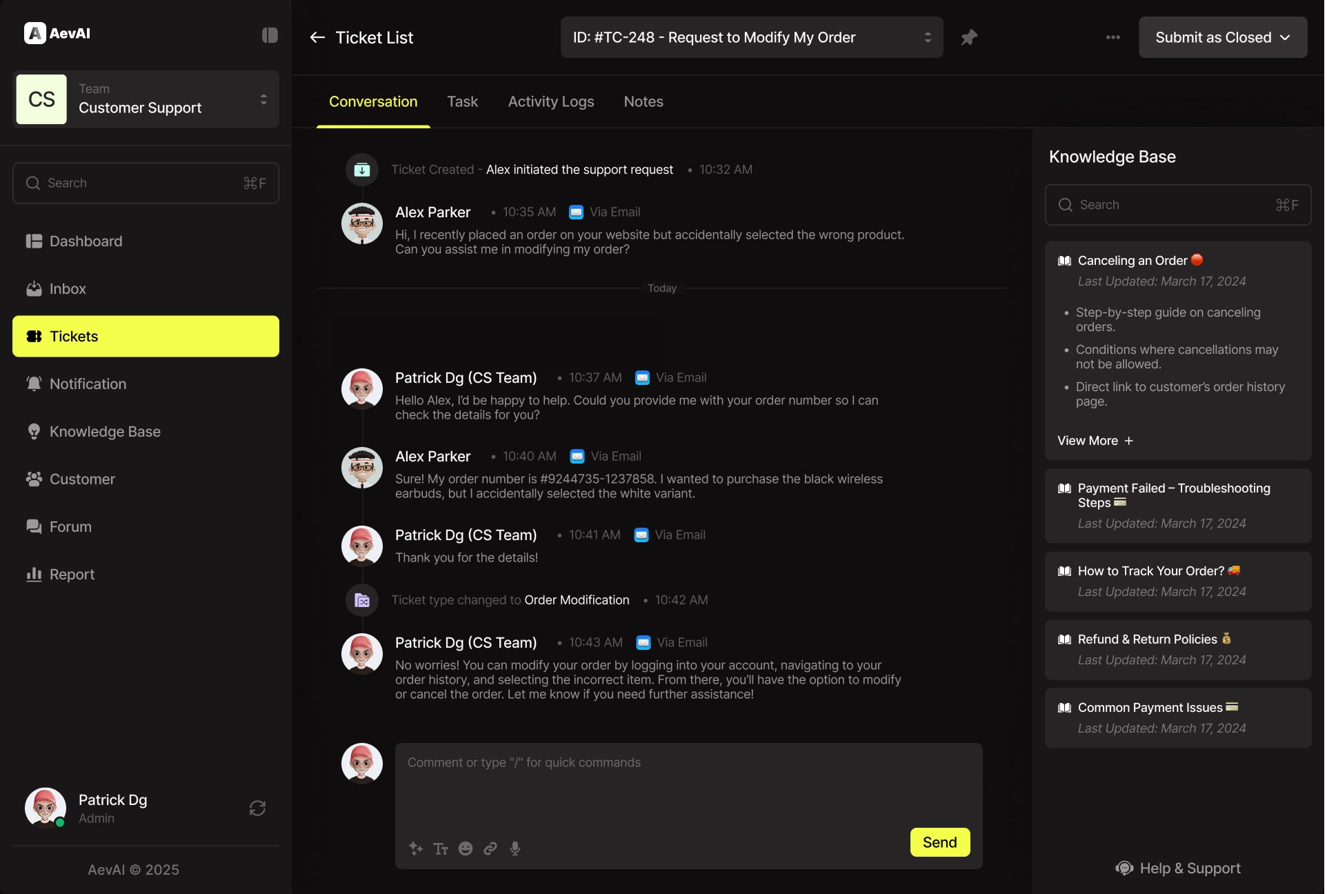Screen dimensions: 1327x894
Task: Switch to the Activity Logs tab
Action: (x=550, y=101)
